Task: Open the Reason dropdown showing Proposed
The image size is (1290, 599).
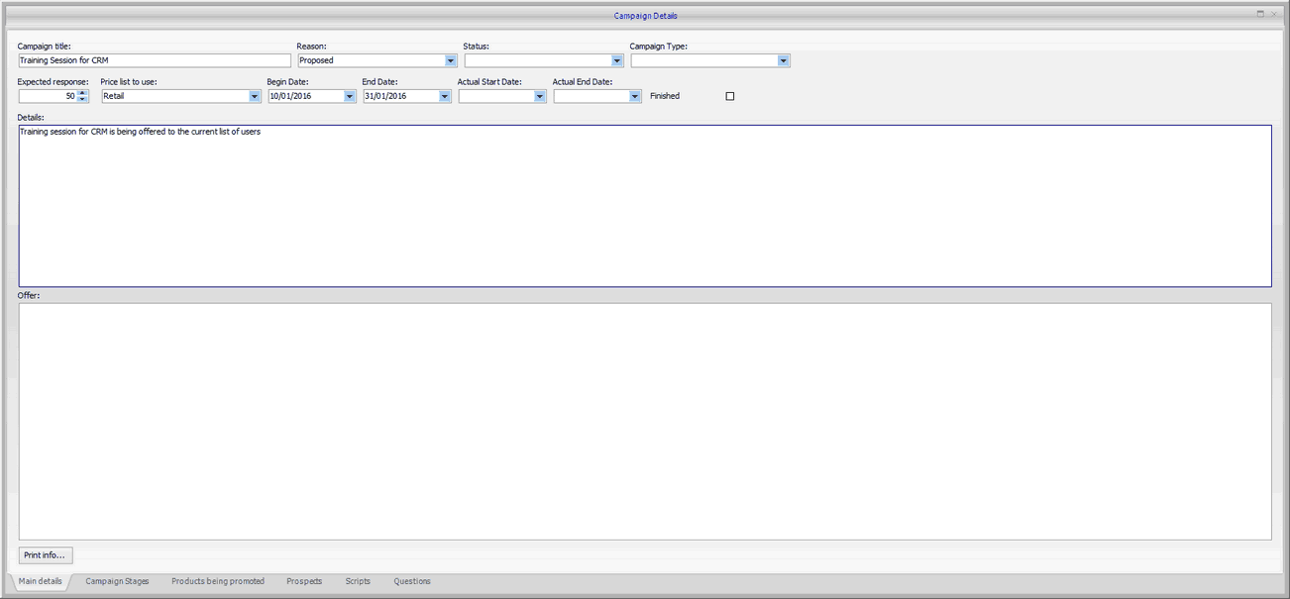Action: (451, 60)
